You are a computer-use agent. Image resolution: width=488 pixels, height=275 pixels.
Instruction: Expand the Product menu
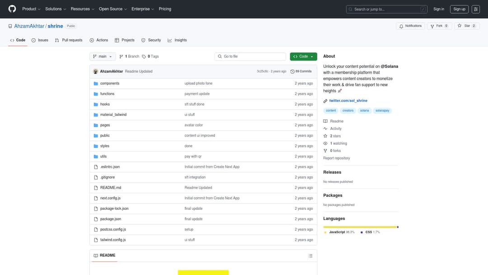click(x=31, y=9)
